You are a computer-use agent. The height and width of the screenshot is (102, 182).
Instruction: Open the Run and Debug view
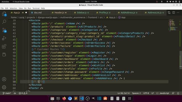pyautogui.click(x=4, y=38)
